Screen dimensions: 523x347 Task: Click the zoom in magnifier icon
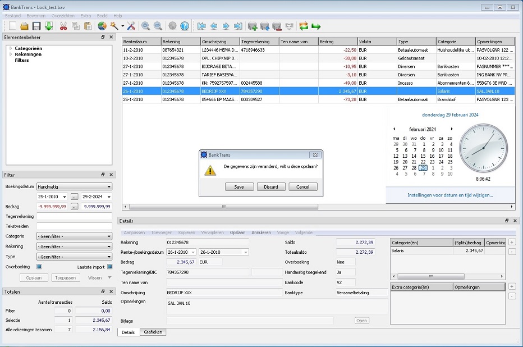tap(146, 26)
